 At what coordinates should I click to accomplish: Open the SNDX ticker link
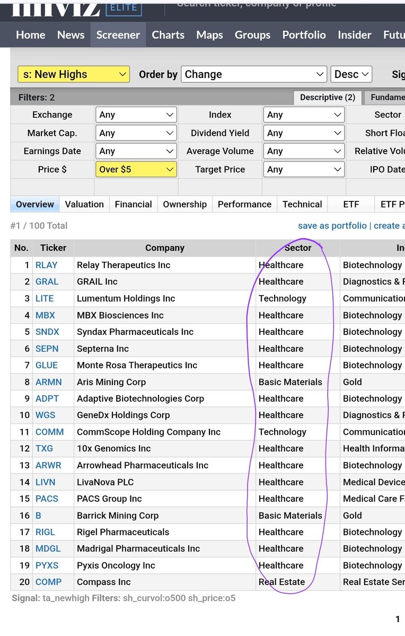47,332
